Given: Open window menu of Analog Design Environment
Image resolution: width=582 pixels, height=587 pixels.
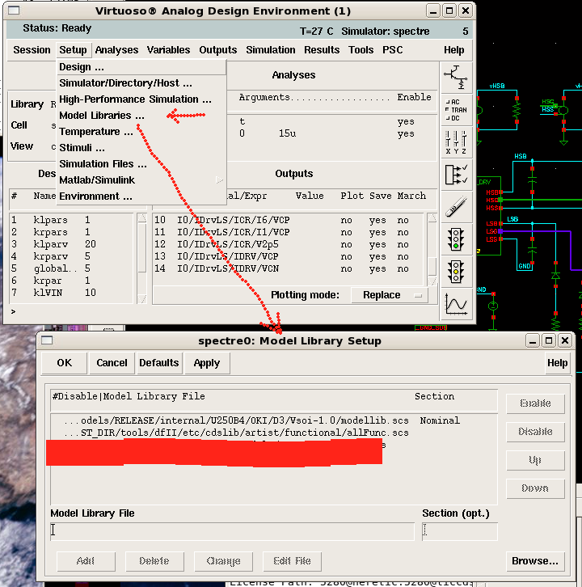Looking at the screenshot, I should click(x=14, y=11).
